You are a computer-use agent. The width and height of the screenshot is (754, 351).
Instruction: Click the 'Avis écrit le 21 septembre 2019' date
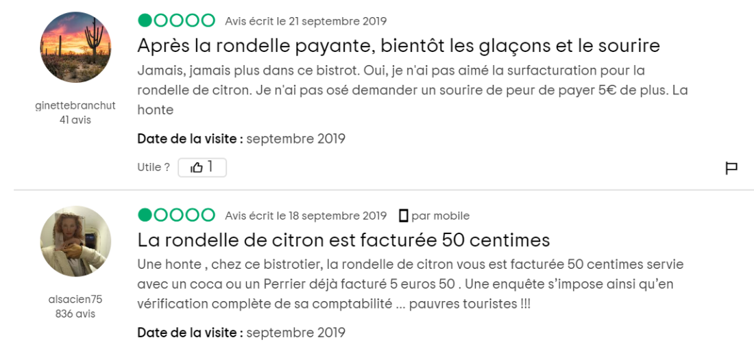(x=306, y=21)
